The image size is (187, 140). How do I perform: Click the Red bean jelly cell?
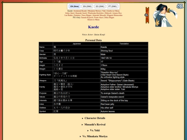pyautogui.click(x=124, y=104)
